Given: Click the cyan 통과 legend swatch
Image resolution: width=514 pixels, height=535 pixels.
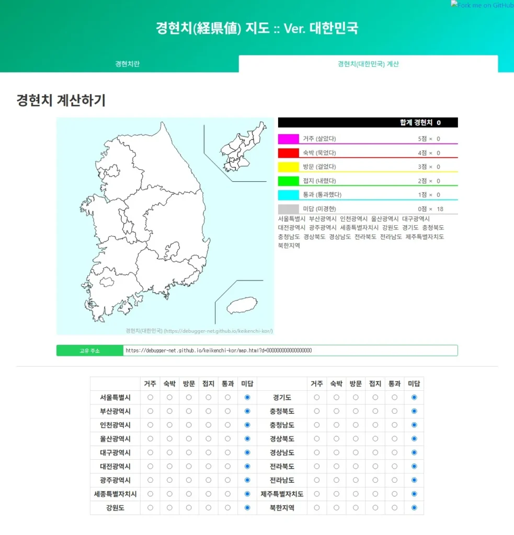Looking at the screenshot, I should point(288,195).
